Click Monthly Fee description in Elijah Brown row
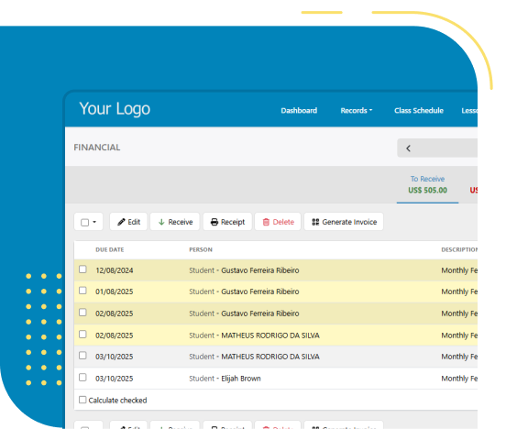The image size is (506, 429). [459, 379]
